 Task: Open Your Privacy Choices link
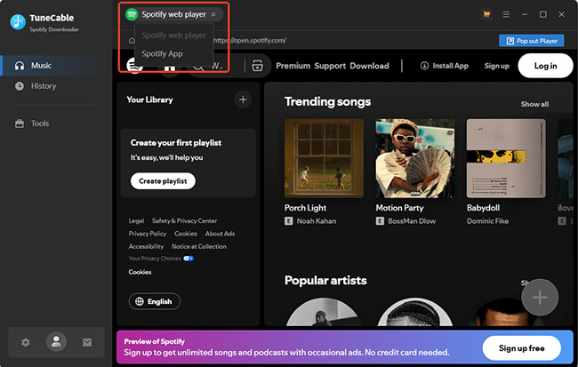(x=161, y=259)
